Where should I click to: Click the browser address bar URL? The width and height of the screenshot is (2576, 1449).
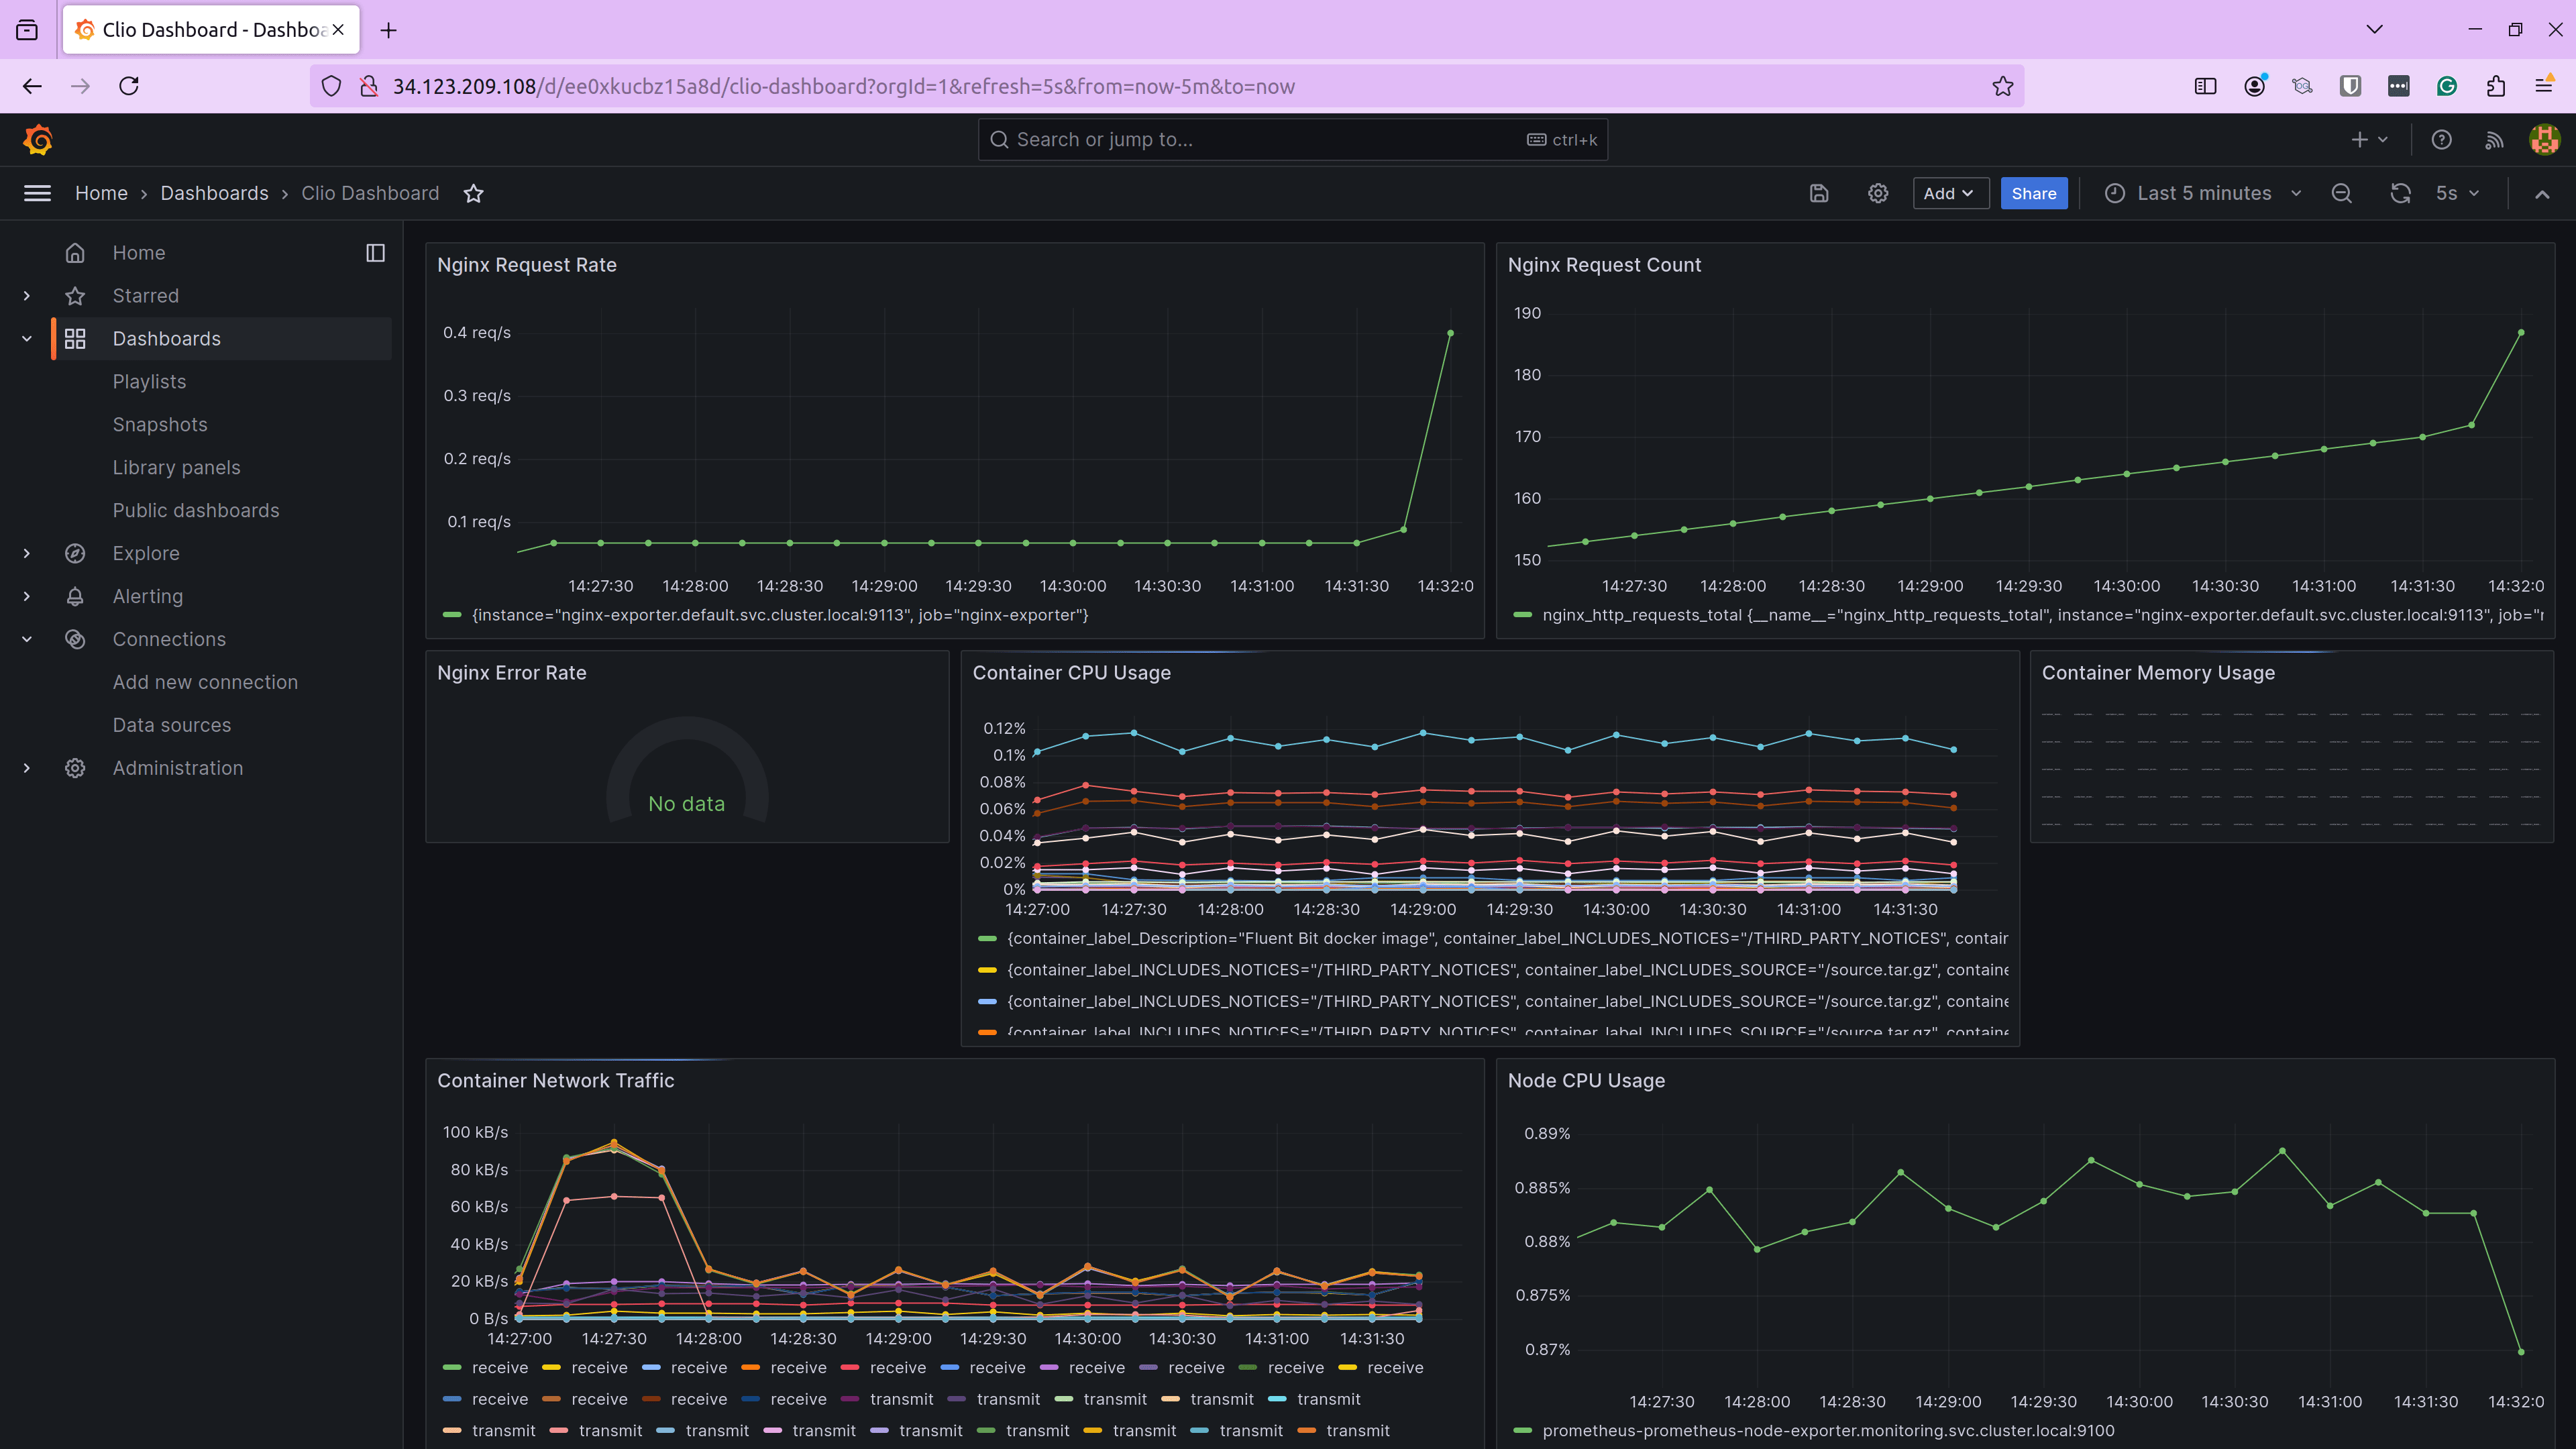coord(843,86)
